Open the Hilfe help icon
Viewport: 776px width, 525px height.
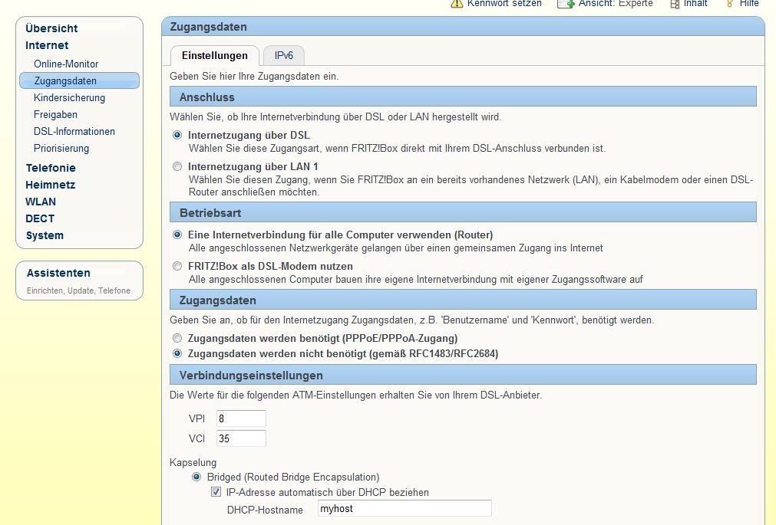[729, 3]
